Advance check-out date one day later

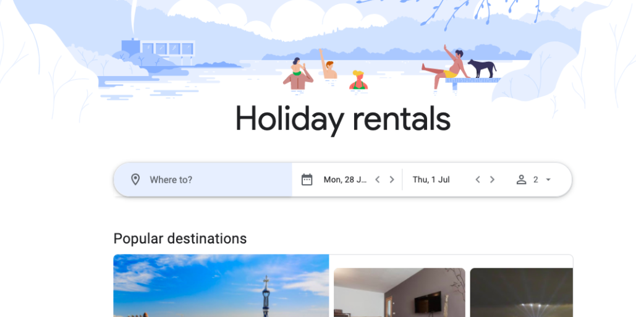[x=492, y=180]
